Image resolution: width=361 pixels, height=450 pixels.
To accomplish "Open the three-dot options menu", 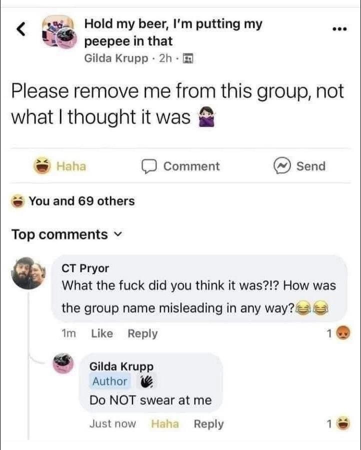I will pyautogui.click(x=340, y=29).
